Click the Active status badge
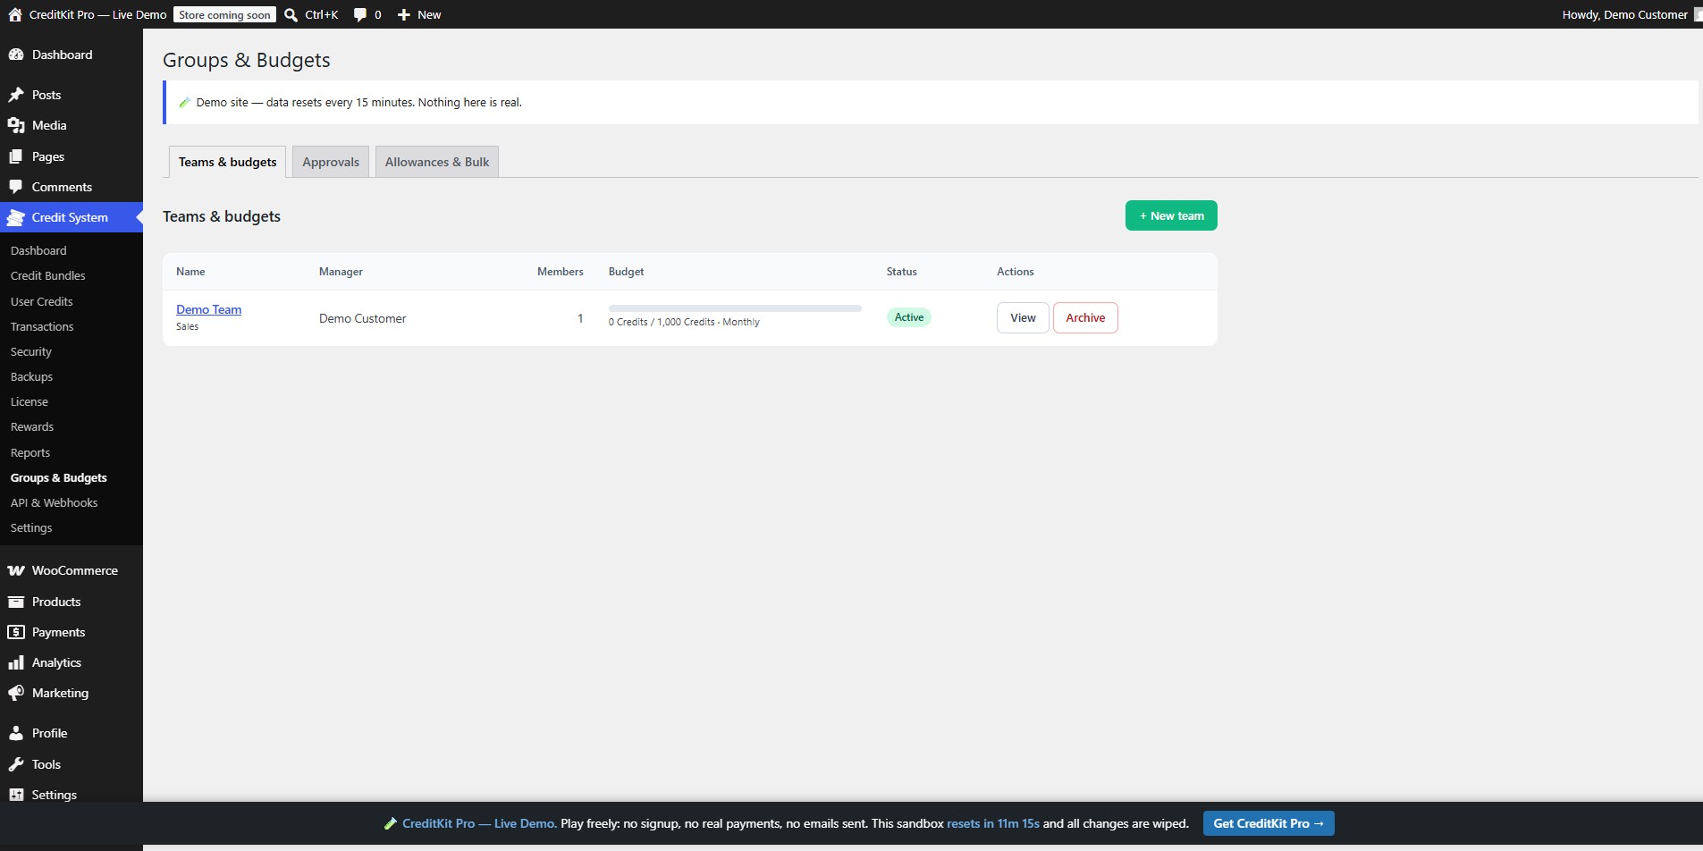1703x851 pixels. point(909,317)
